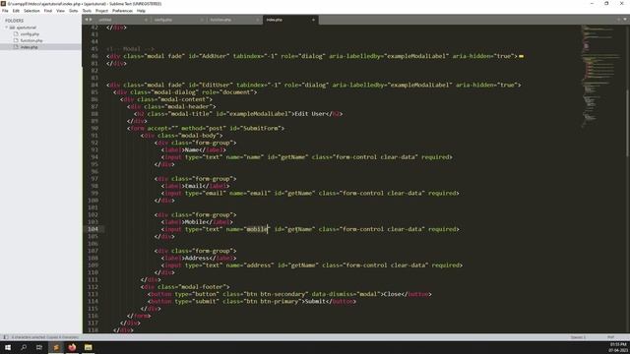Open config.php from the sidebar
The image size is (630, 354).
(30, 34)
